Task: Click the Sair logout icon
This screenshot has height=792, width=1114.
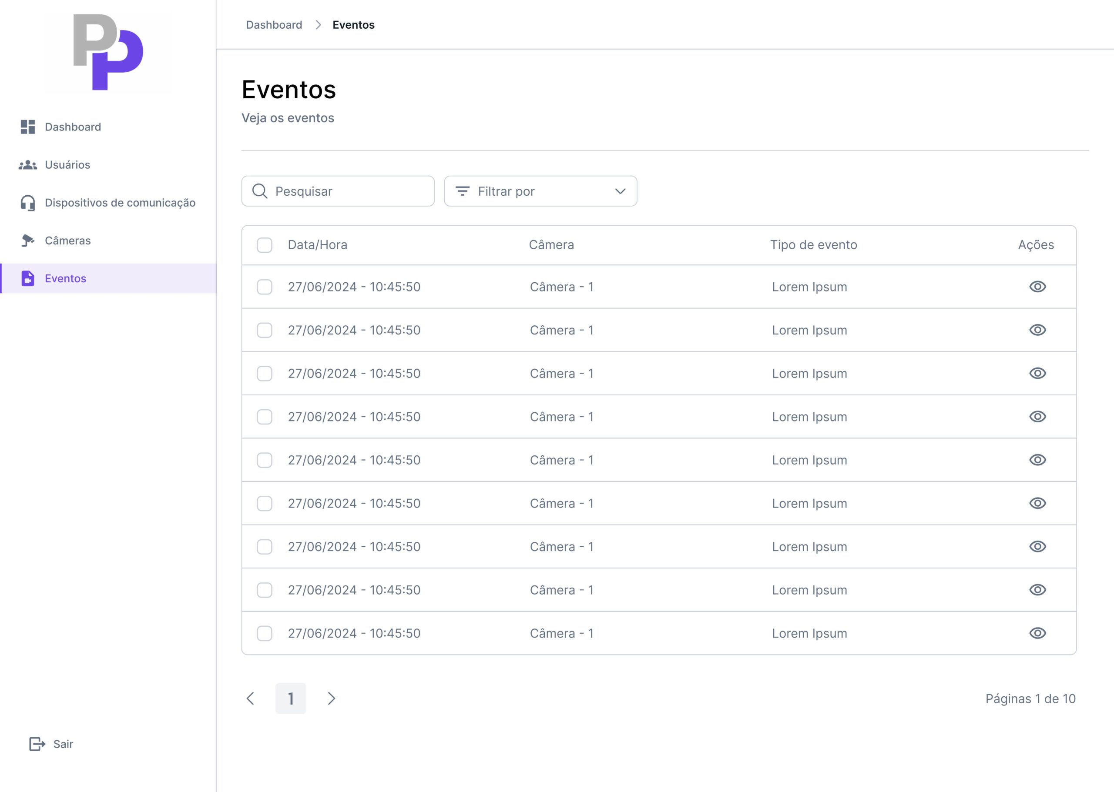Action: pyautogui.click(x=37, y=744)
